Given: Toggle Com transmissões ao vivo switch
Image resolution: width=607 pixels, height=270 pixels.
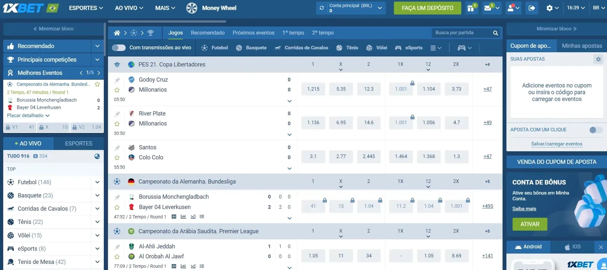Looking at the screenshot, I should point(119,48).
